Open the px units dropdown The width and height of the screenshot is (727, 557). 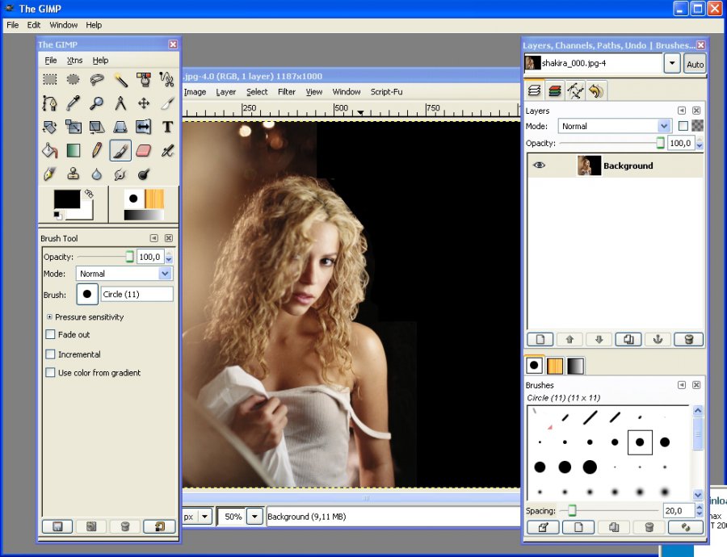click(x=205, y=516)
